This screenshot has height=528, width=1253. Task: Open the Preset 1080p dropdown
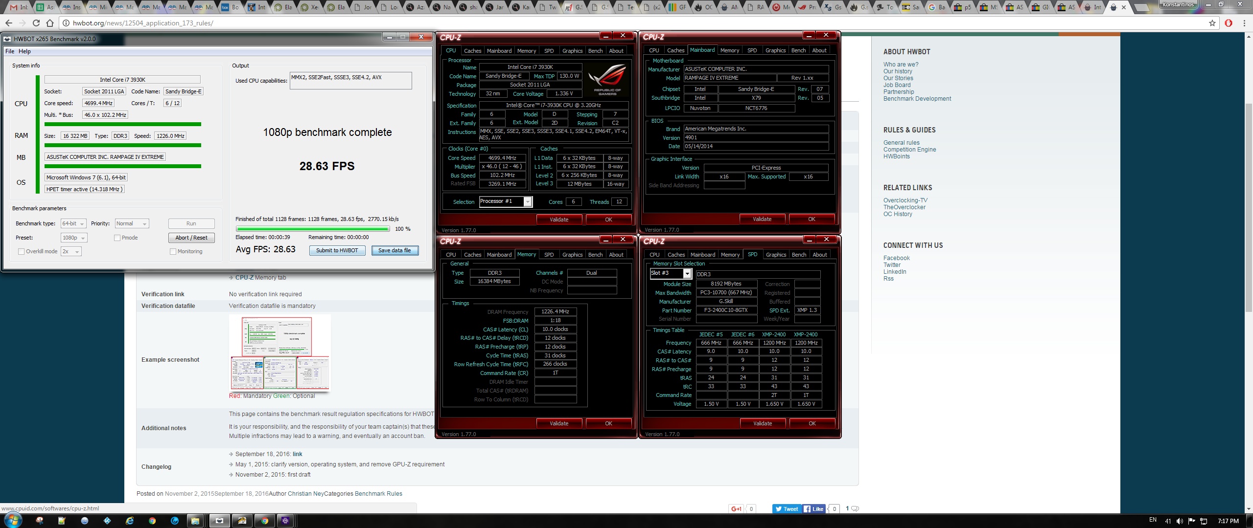pyautogui.click(x=74, y=238)
